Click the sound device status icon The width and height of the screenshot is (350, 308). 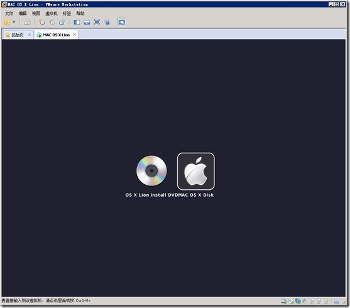(x=305, y=301)
